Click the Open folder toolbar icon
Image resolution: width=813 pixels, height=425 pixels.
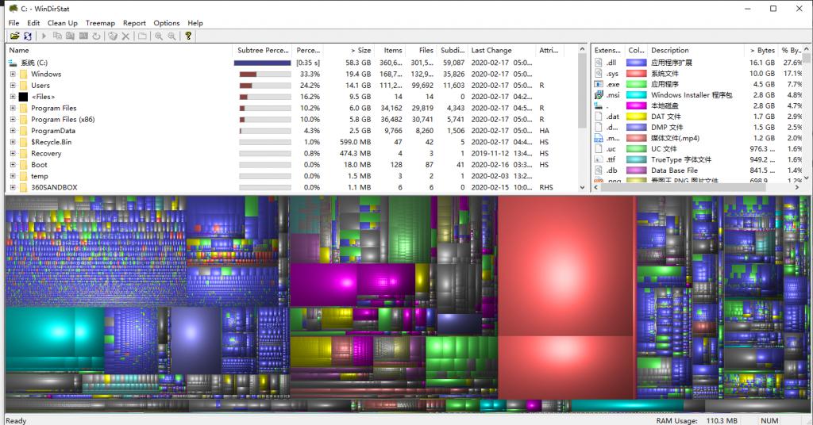coord(14,36)
